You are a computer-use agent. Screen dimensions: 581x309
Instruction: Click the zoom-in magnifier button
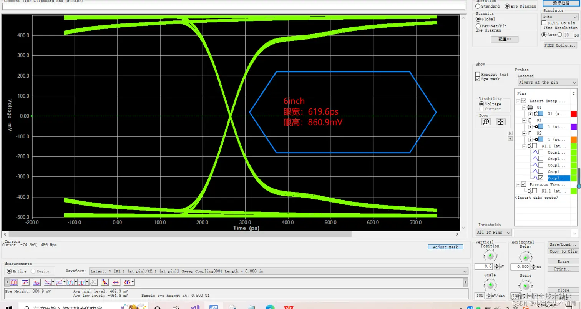click(x=486, y=121)
